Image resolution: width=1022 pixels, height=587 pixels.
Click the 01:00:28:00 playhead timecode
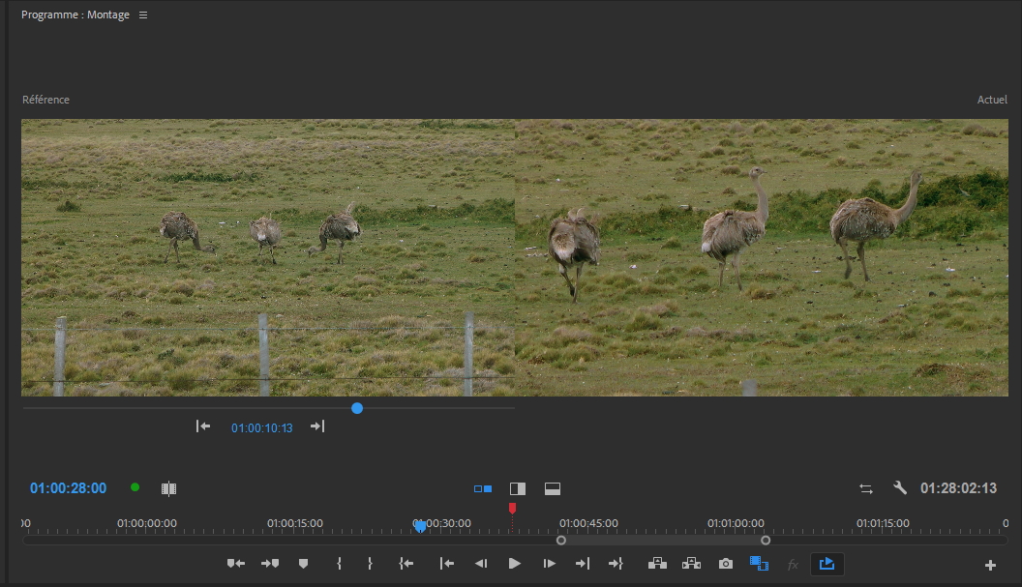[x=68, y=488]
